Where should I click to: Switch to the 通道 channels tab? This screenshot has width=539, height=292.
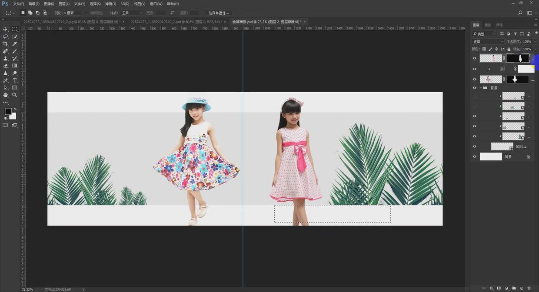pyautogui.click(x=488, y=25)
